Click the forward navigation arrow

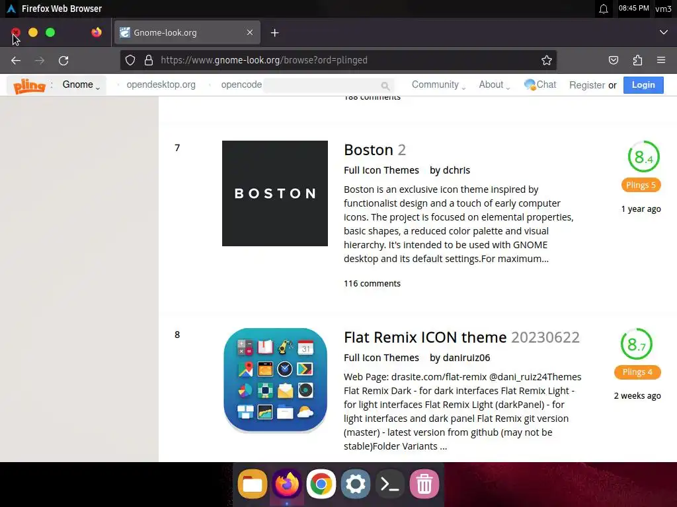pos(40,60)
